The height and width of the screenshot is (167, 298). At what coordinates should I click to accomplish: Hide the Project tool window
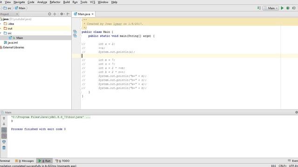(68, 14)
